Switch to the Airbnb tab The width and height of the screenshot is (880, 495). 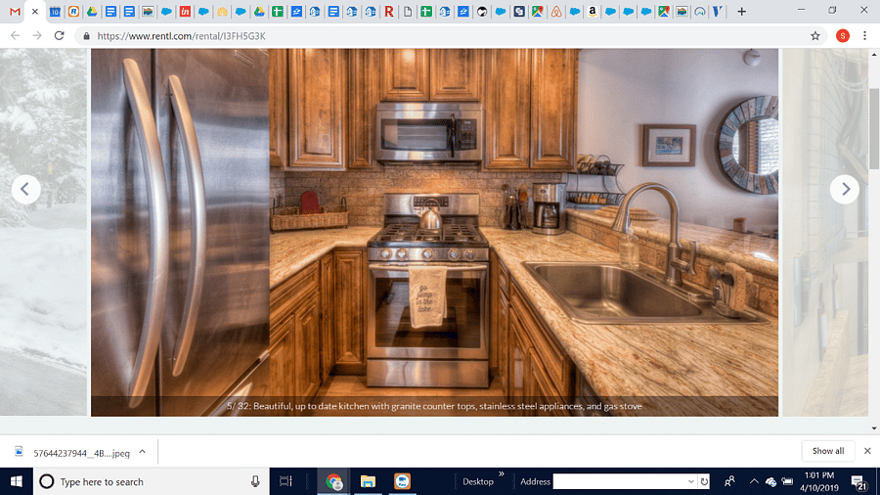pos(556,11)
